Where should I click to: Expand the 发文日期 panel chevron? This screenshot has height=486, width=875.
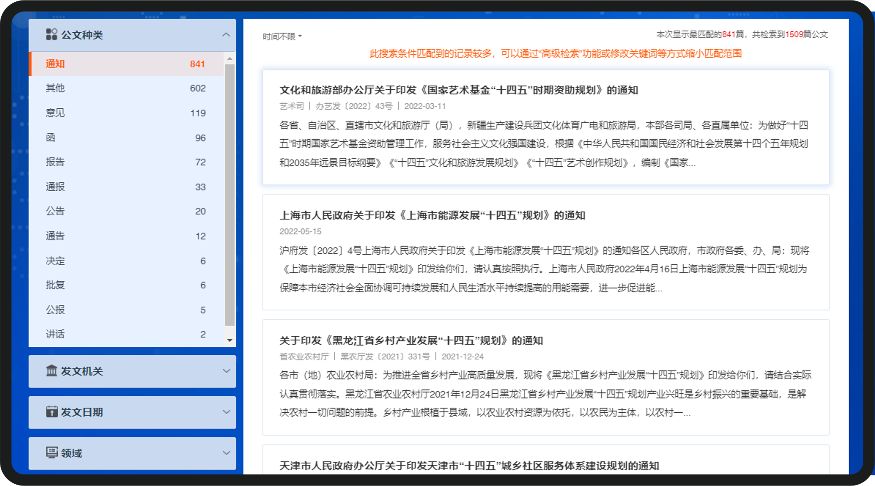point(226,412)
